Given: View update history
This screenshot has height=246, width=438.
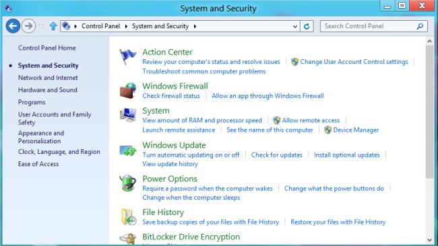Looking at the screenshot, I should tap(170, 164).
